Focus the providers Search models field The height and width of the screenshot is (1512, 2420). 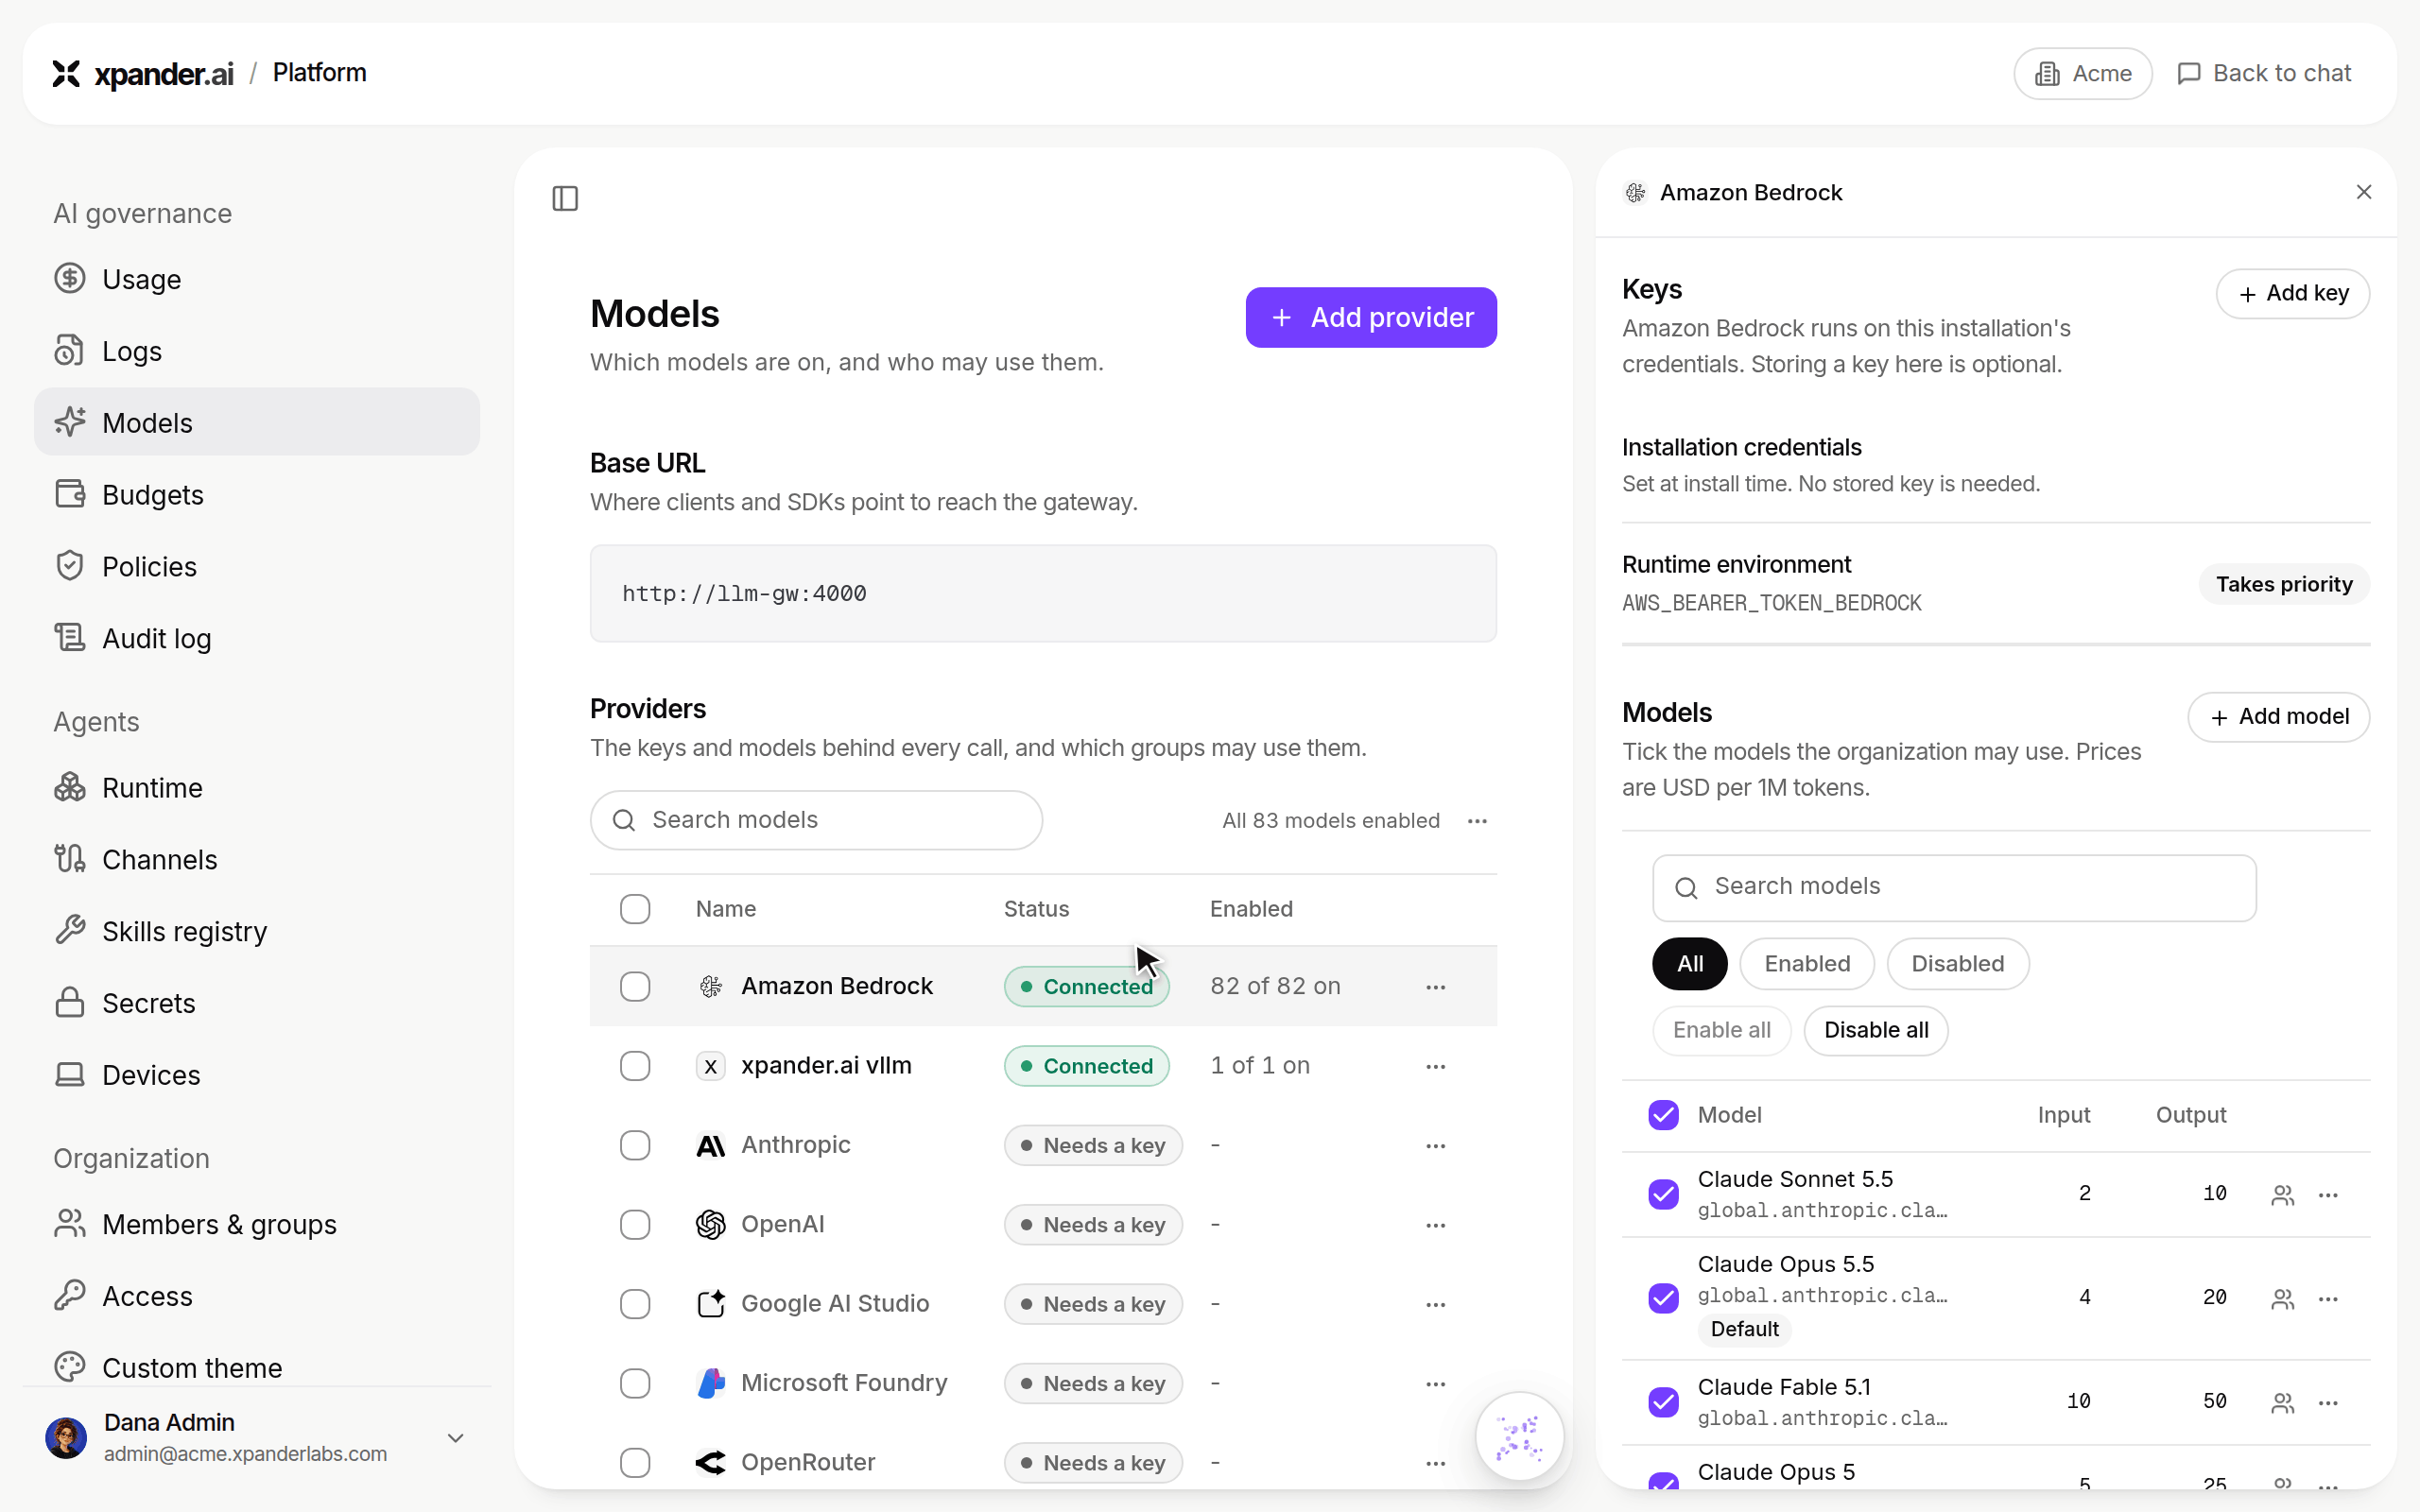(816, 820)
